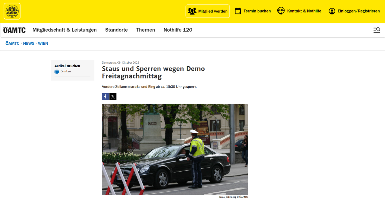Click the user profile login icon
Viewport: 385px width, 201px height.
click(x=332, y=11)
